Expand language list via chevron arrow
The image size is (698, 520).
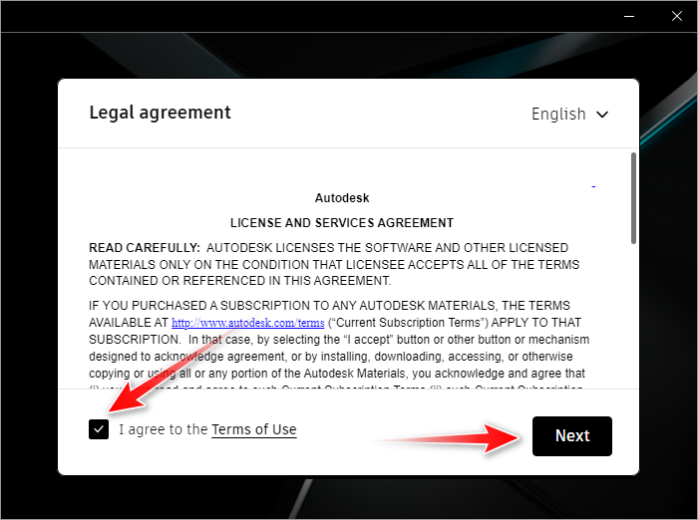pos(602,115)
